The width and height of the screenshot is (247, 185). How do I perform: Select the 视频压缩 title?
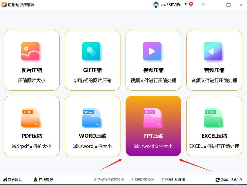click(x=153, y=70)
